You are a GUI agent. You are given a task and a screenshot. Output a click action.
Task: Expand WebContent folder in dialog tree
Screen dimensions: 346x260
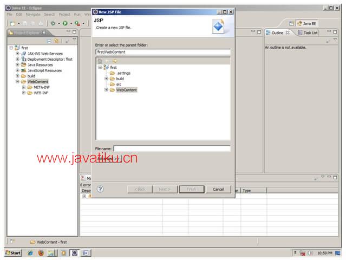[106, 90]
